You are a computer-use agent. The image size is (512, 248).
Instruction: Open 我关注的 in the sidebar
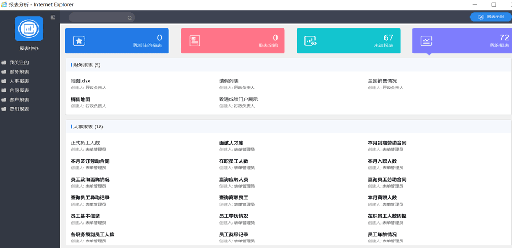(19, 63)
